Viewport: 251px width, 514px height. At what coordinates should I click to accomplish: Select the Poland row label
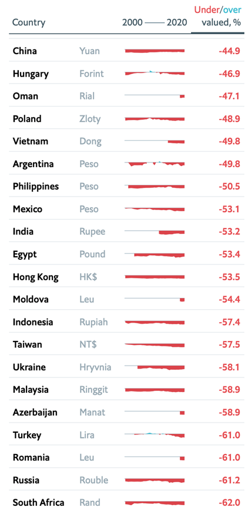tap(27, 119)
